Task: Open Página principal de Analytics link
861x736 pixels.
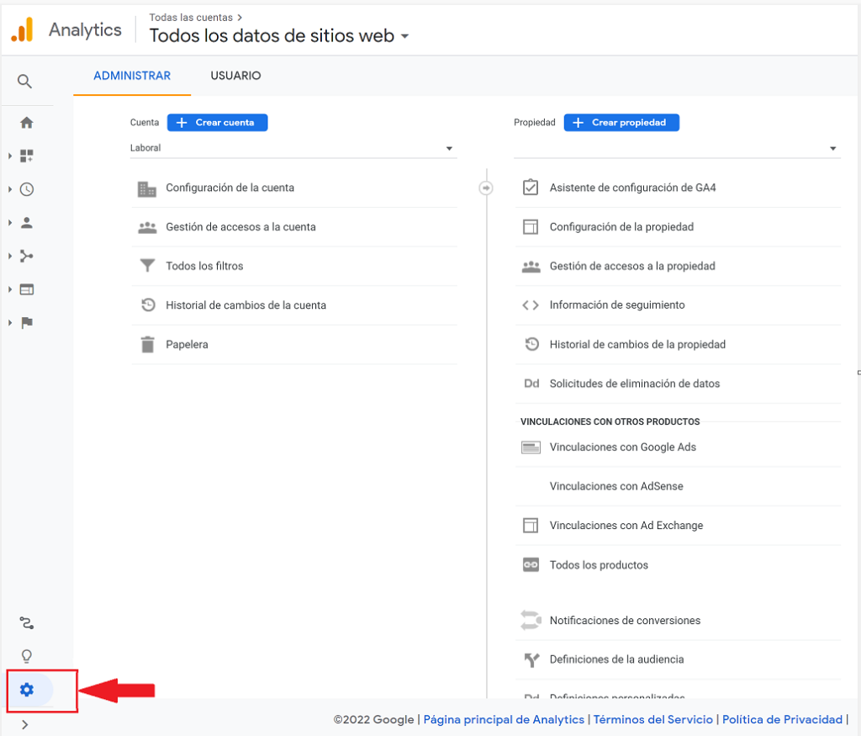Action: 504,719
